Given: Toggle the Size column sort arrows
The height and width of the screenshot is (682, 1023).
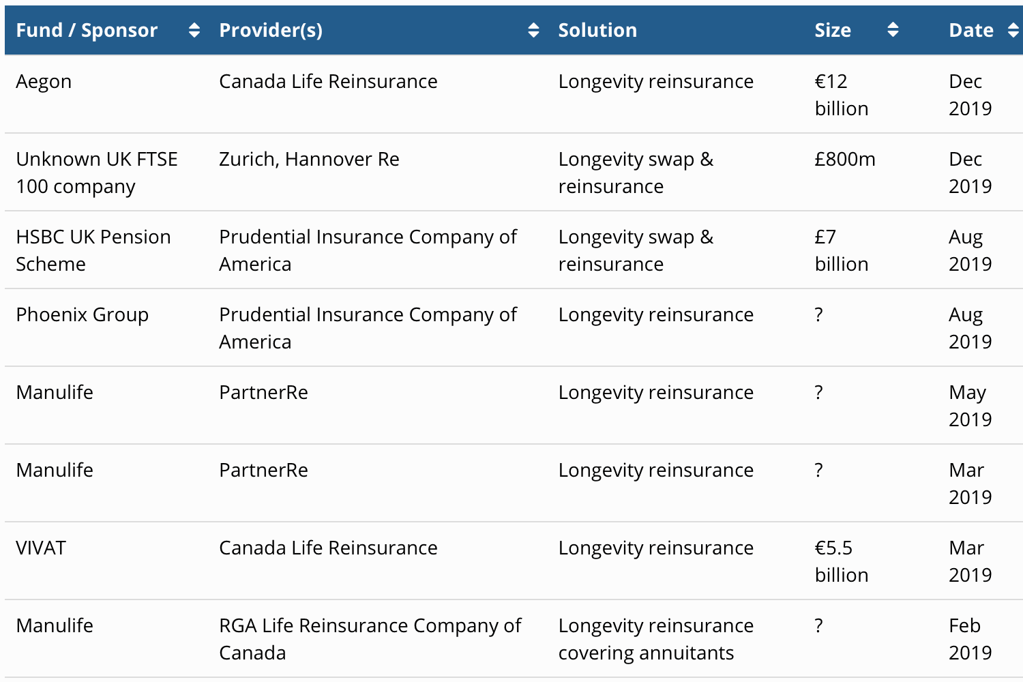Looking at the screenshot, I should click(893, 30).
